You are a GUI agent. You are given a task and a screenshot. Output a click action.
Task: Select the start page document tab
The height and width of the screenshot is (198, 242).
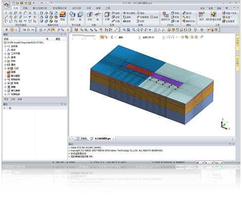pos(82,139)
